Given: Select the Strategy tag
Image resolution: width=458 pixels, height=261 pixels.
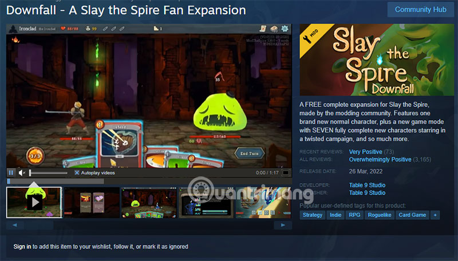Looking at the screenshot, I should [312, 215].
